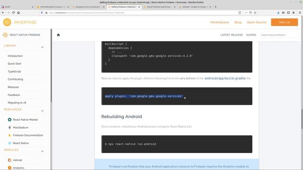Click the npx react-native run-android command
The height and width of the screenshot is (170, 303).
click(131, 144)
